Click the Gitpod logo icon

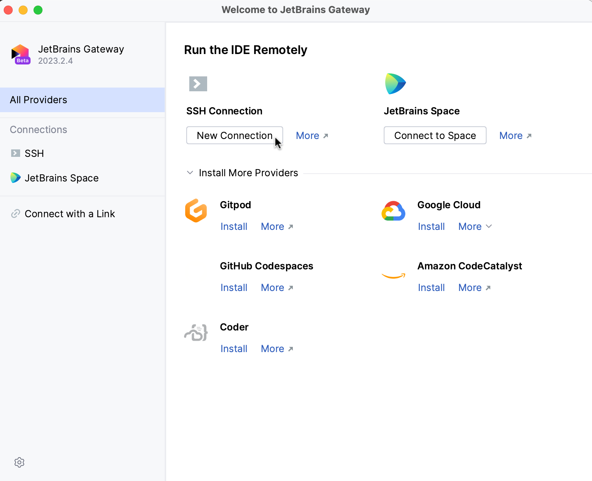196,211
